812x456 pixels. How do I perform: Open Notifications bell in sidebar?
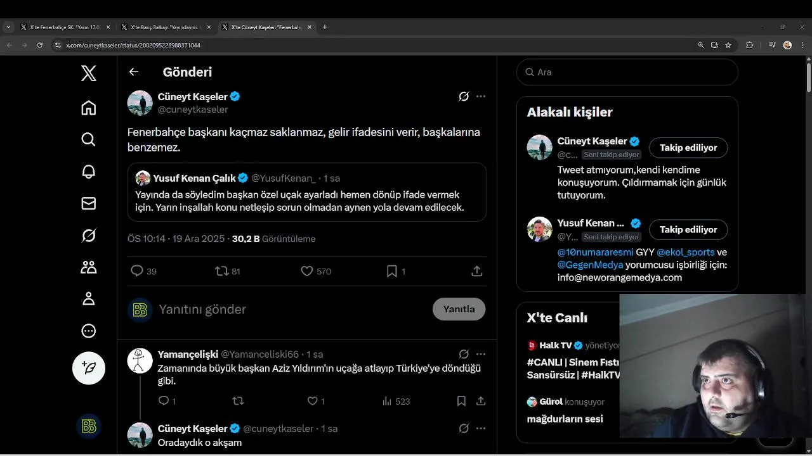pos(89,172)
